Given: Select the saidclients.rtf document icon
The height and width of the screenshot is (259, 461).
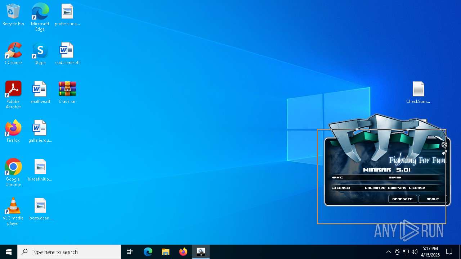Looking at the screenshot, I should (67, 54).
